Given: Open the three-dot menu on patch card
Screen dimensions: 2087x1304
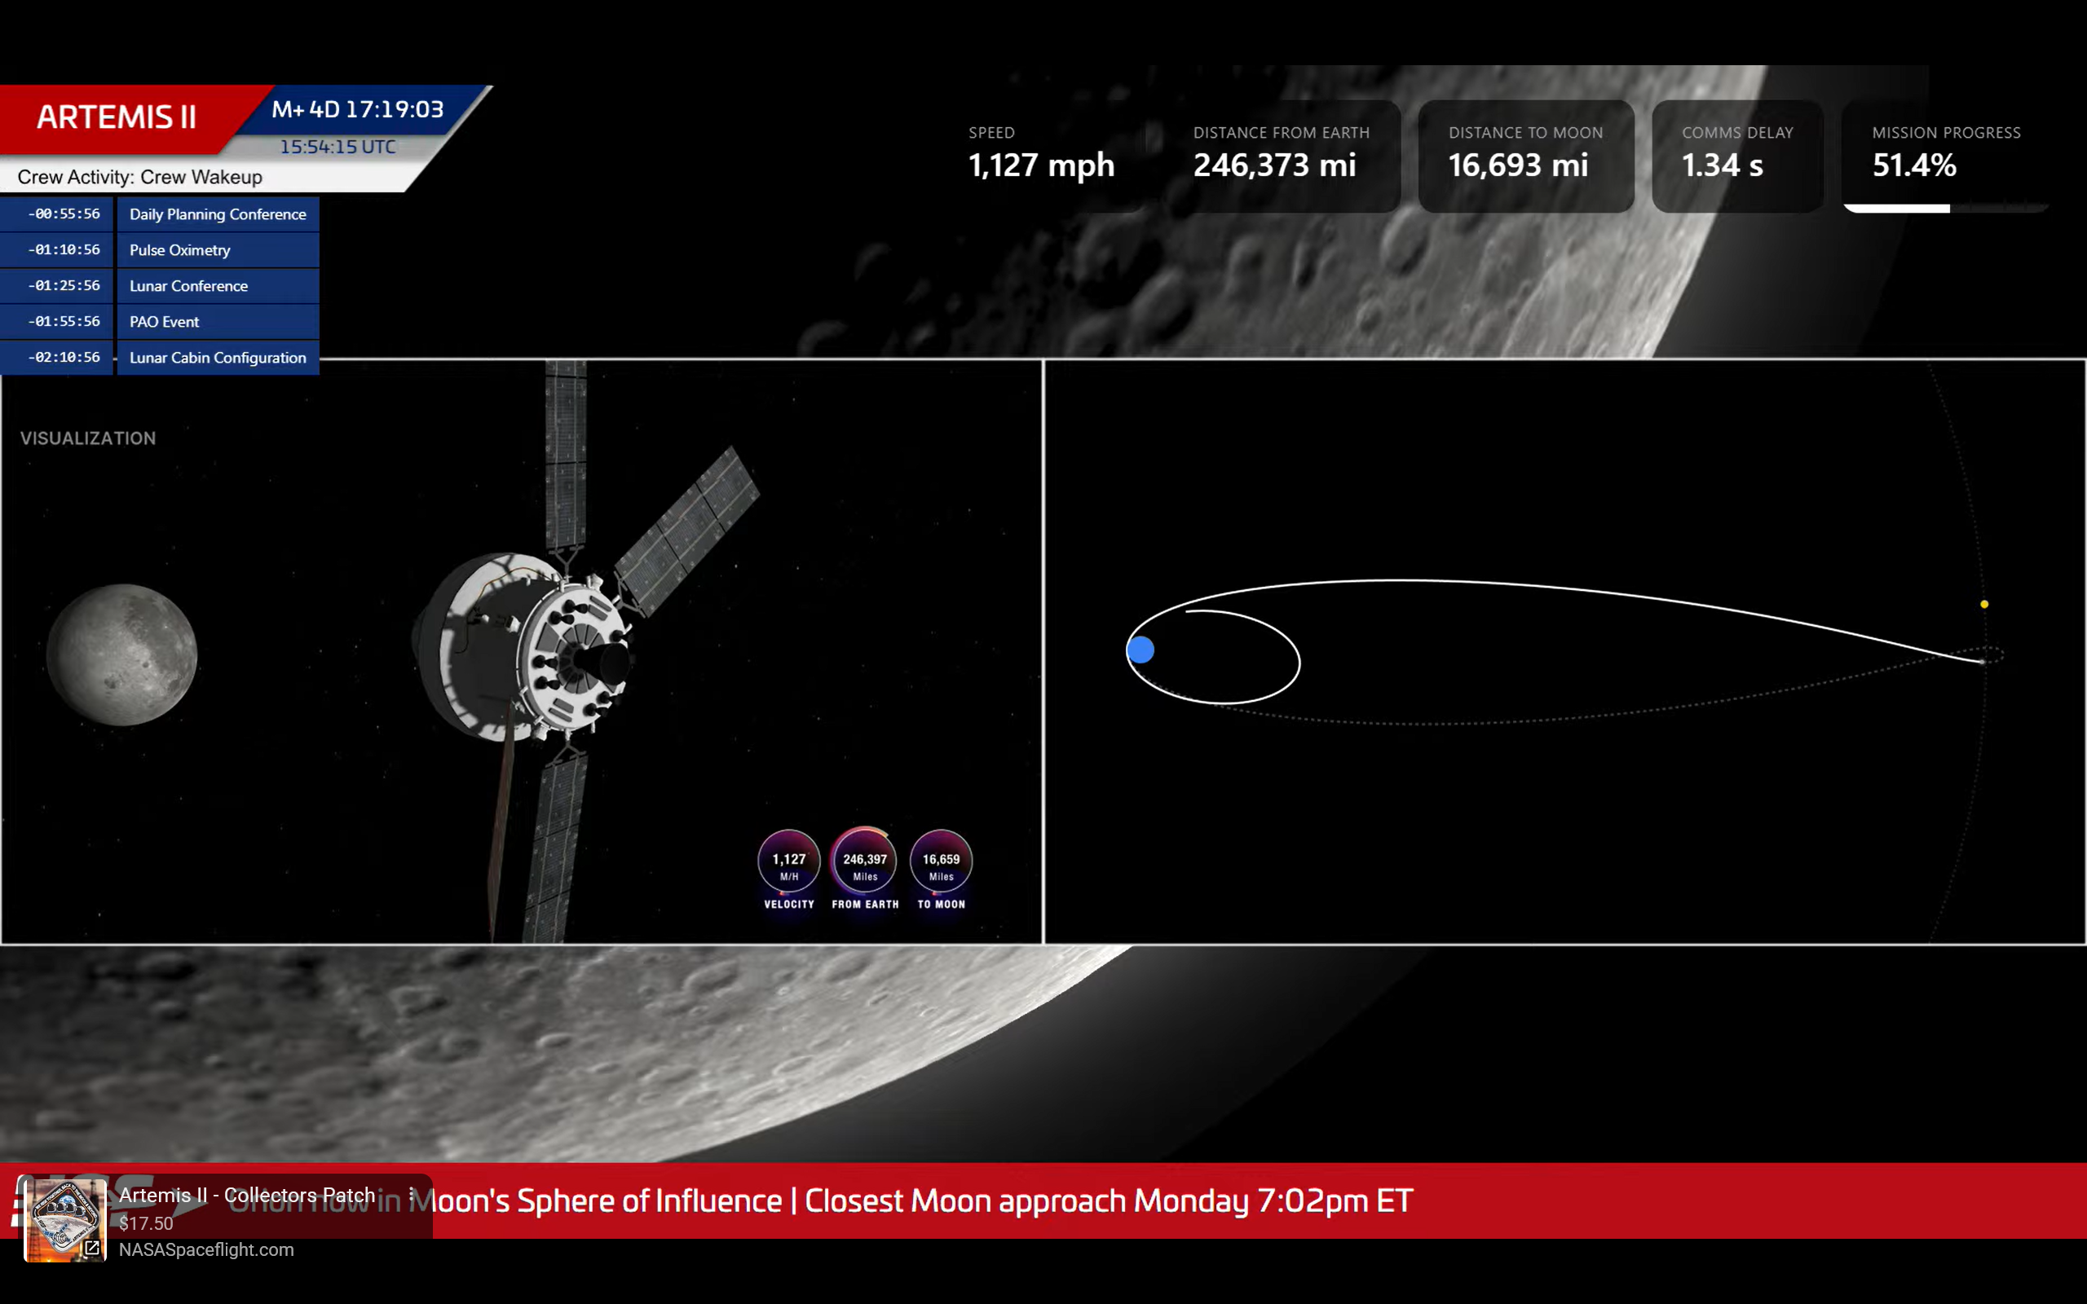Looking at the screenshot, I should 412,1195.
